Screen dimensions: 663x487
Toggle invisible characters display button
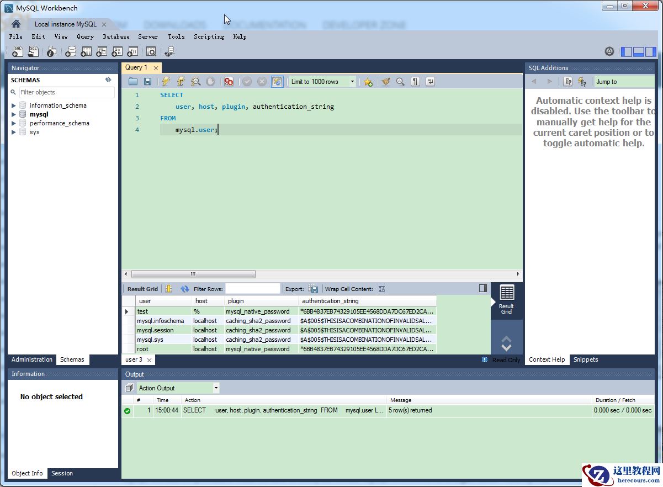coord(415,82)
